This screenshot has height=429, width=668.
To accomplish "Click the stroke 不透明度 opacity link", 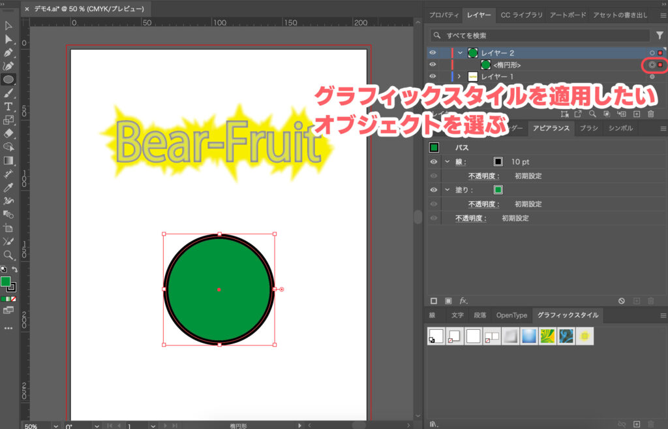I will pyautogui.click(x=483, y=176).
